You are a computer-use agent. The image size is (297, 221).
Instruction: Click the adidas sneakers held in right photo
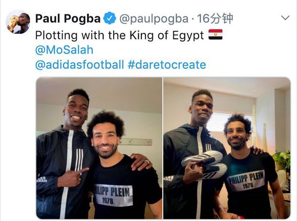click(x=204, y=165)
